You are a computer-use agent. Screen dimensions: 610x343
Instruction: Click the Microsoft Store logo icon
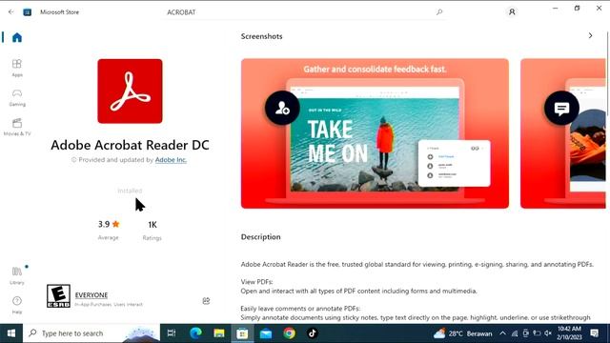[x=28, y=12]
